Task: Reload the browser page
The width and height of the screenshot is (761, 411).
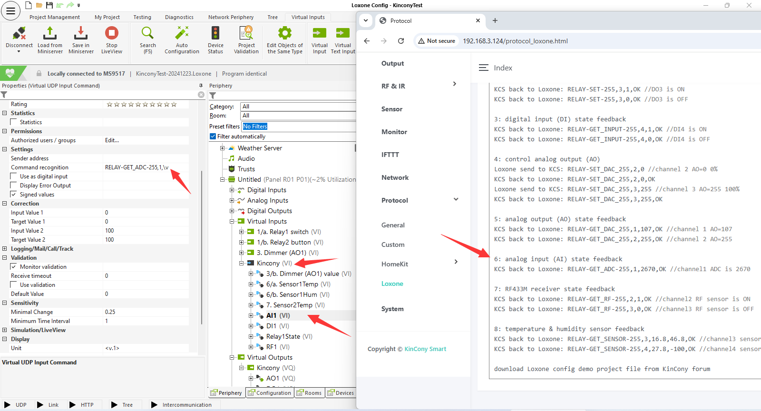Action: point(401,41)
